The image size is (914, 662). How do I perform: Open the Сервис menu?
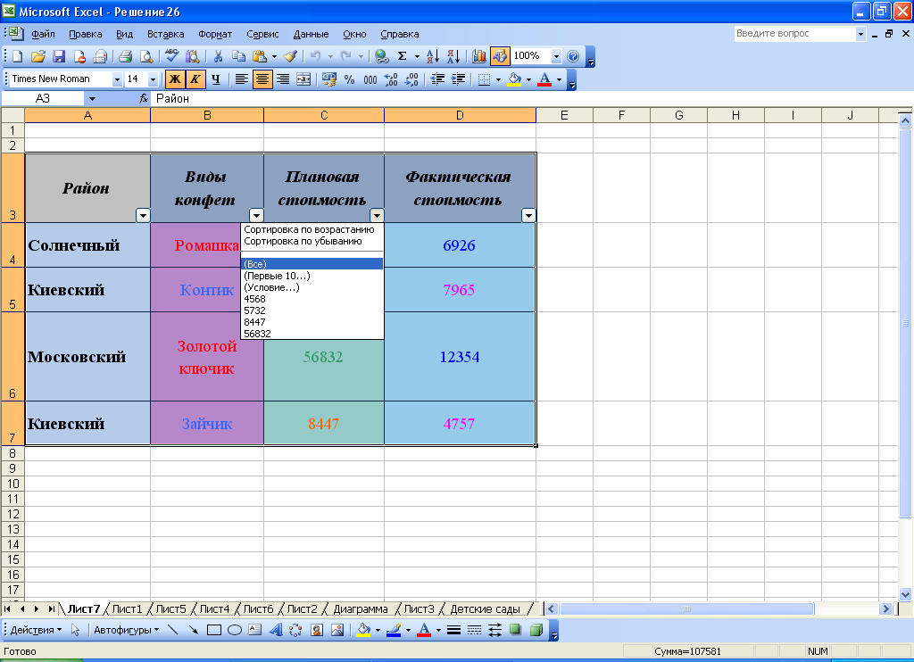[x=262, y=34]
